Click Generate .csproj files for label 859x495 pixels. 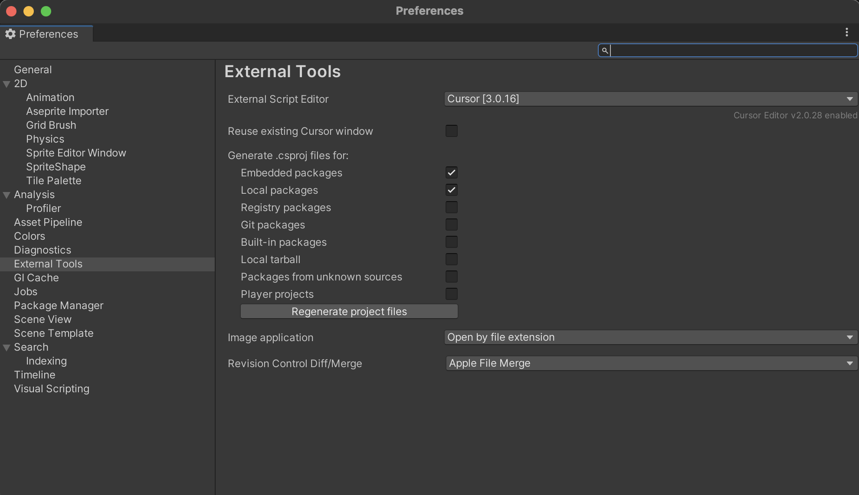point(288,155)
